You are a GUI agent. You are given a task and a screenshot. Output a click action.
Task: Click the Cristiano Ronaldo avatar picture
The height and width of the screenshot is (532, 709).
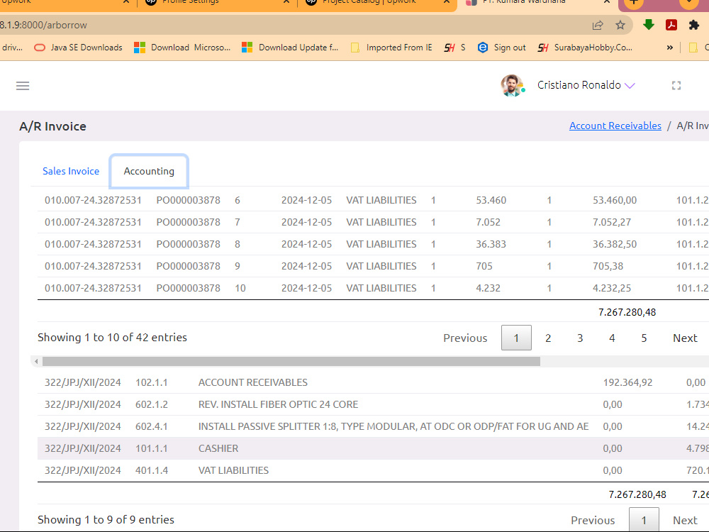click(512, 86)
